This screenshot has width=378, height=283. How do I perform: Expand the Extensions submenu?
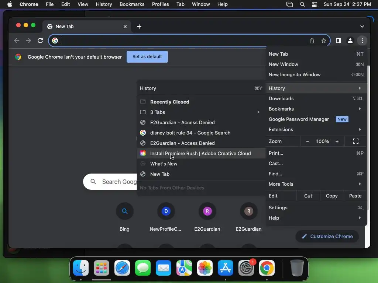316,129
